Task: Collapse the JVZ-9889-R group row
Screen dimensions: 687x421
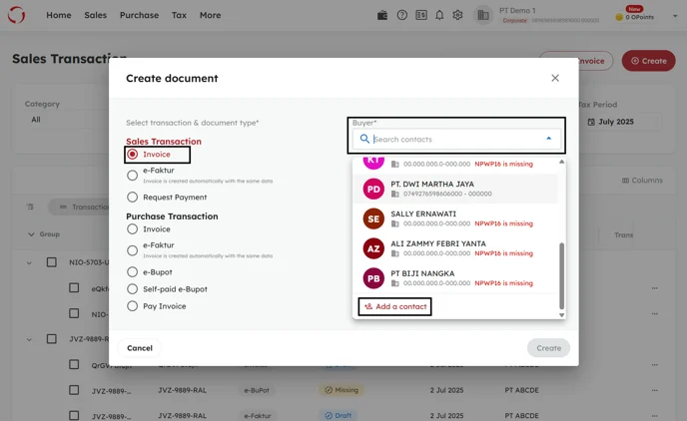Action: 29,339
